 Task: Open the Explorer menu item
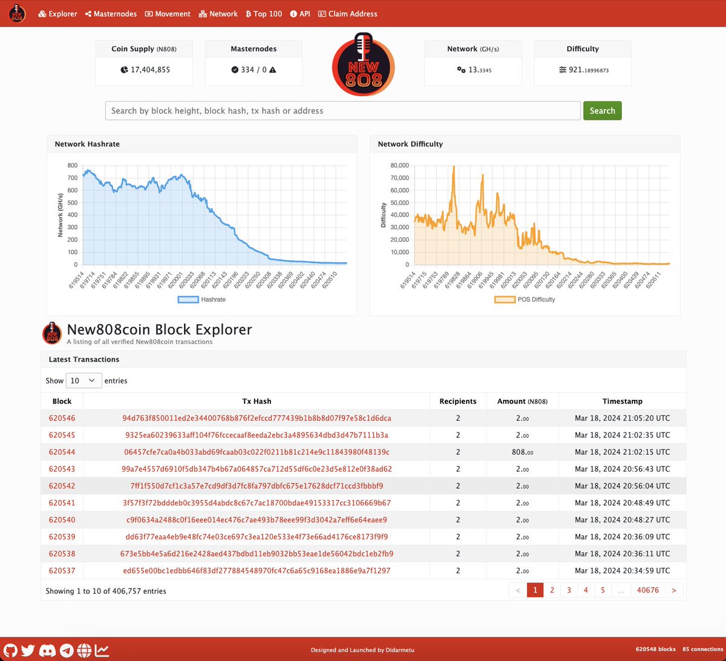57,13
